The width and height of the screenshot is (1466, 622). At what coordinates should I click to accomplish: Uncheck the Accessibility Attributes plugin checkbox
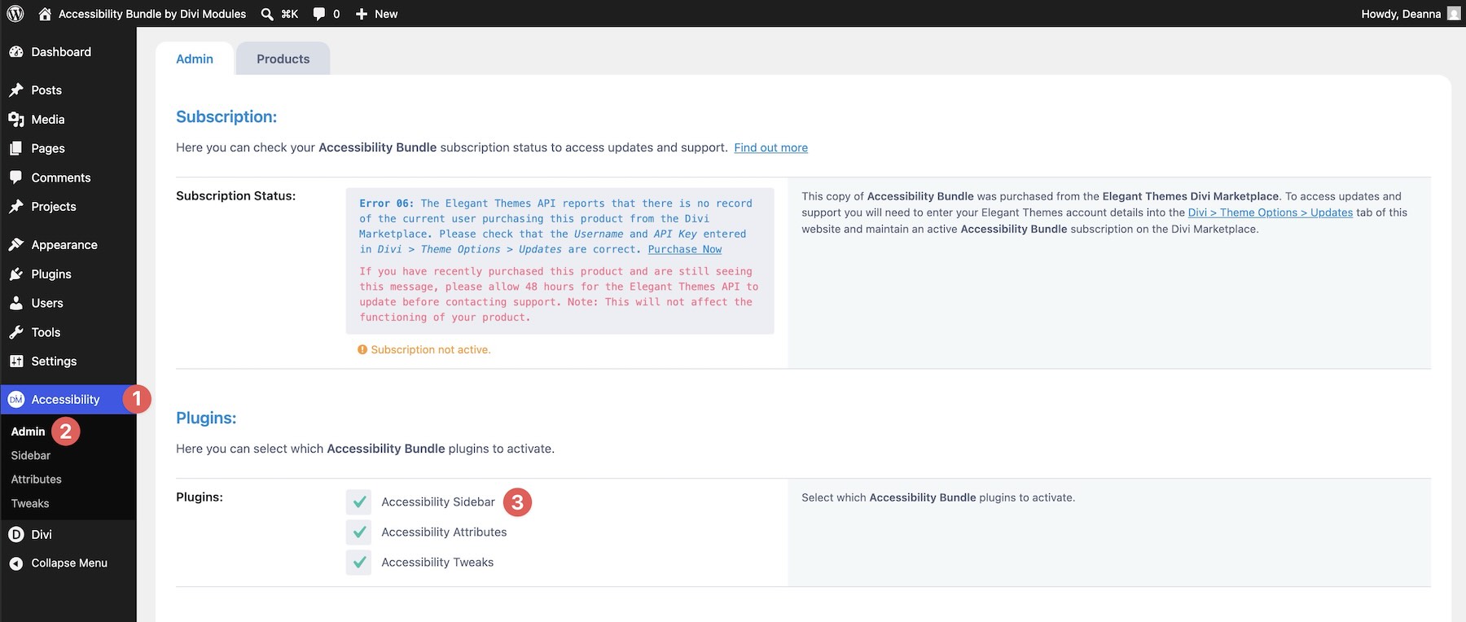(359, 532)
